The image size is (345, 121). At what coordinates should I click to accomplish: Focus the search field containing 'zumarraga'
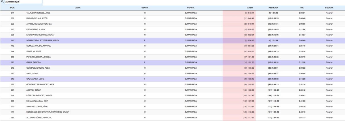(x=23, y=2)
